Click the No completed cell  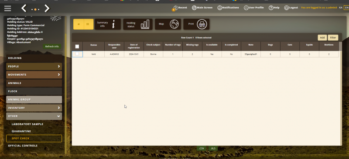[x=231, y=54]
